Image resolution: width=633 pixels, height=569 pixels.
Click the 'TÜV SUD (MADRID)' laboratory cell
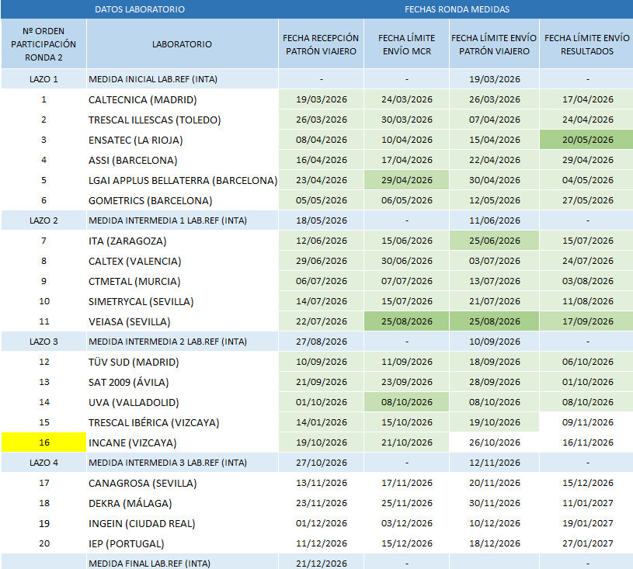tap(182, 362)
